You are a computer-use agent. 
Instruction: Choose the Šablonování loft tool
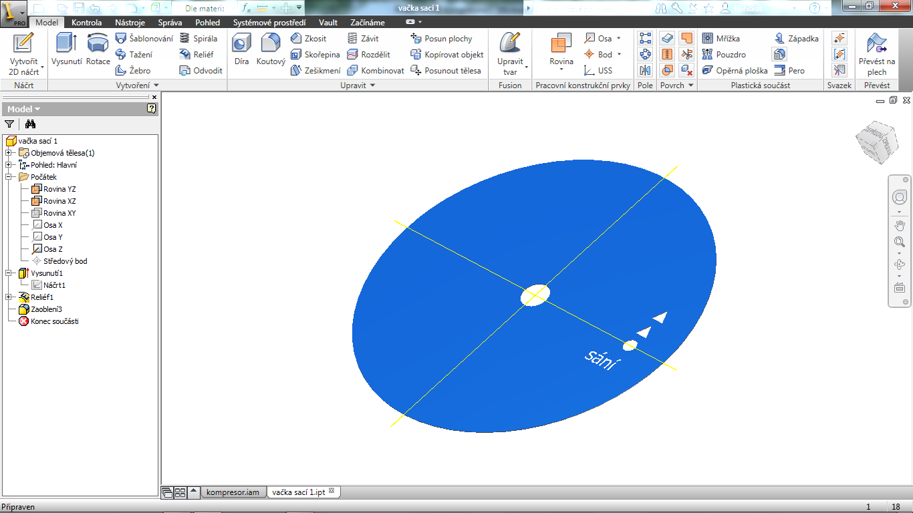tap(144, 39)
